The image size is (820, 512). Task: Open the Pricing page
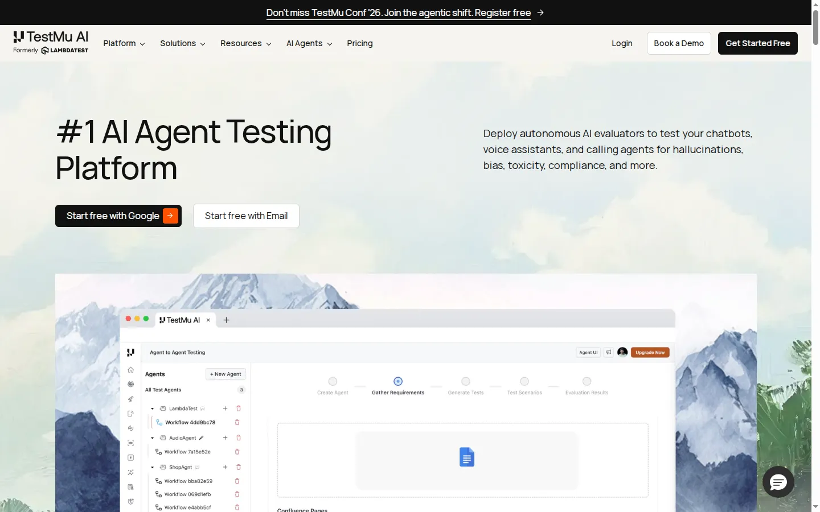click(360, 43)
